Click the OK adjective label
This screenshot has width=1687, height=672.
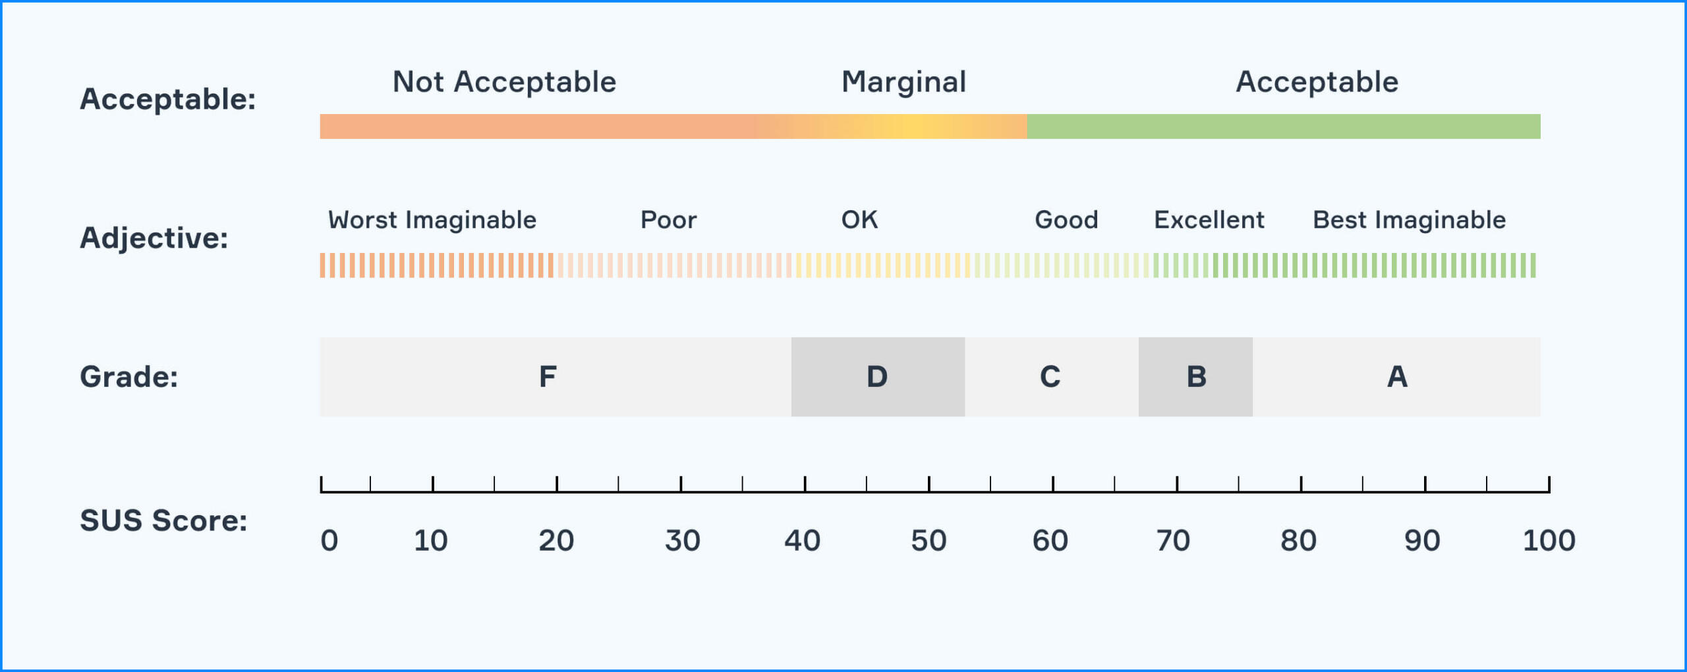(859, 219)
